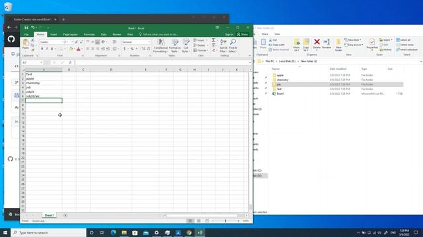Open the font size dropdown showing 11
The image size is (423, 237).
72,42
